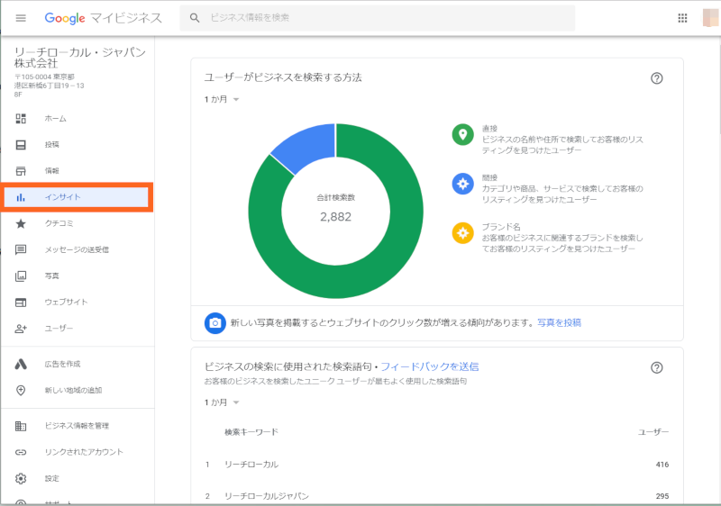721x506 pixels.
Task: Click the 広告を作成 Google Ads icon
Action: [x=21, y=364]
